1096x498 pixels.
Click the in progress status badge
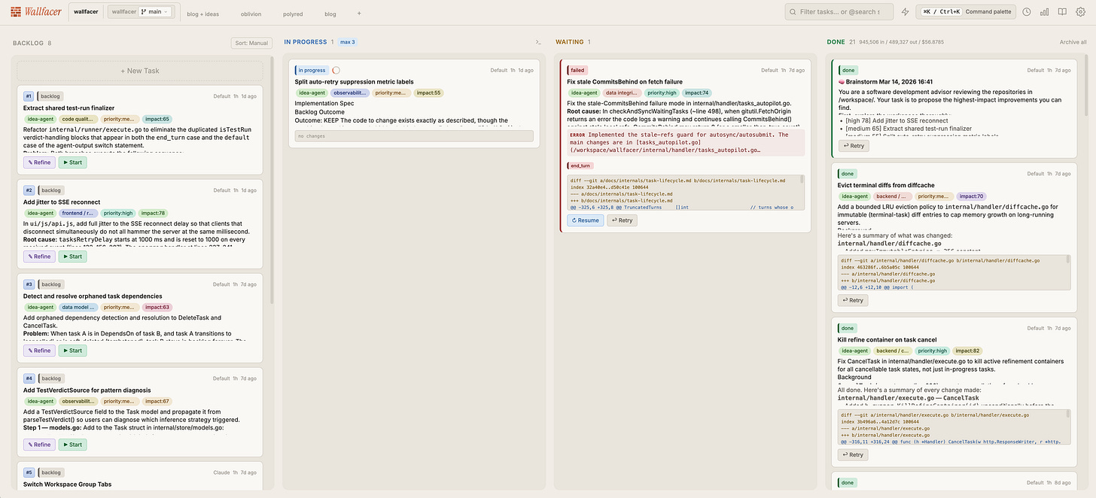(x=311, y=70)
